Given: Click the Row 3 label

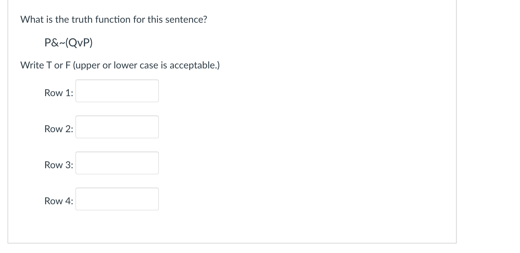Looking at the screenshot, I should click(x=58, y=165).
